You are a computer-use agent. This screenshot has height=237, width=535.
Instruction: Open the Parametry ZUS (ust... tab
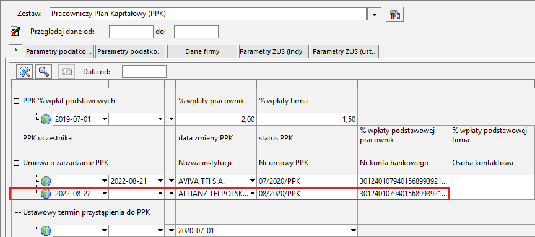[x=345, y=51]
